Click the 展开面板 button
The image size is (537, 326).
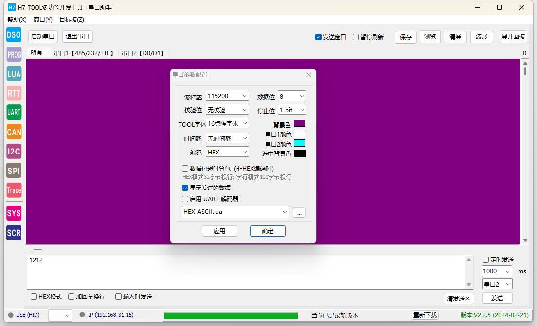tap(513, 36)
